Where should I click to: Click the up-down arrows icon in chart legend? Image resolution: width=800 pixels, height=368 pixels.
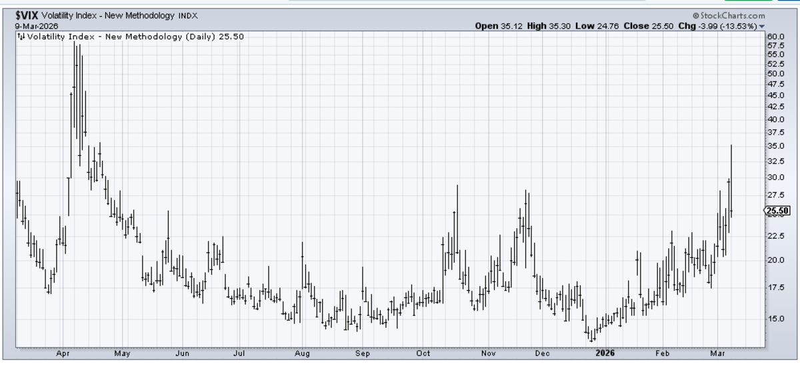point(21,37)
